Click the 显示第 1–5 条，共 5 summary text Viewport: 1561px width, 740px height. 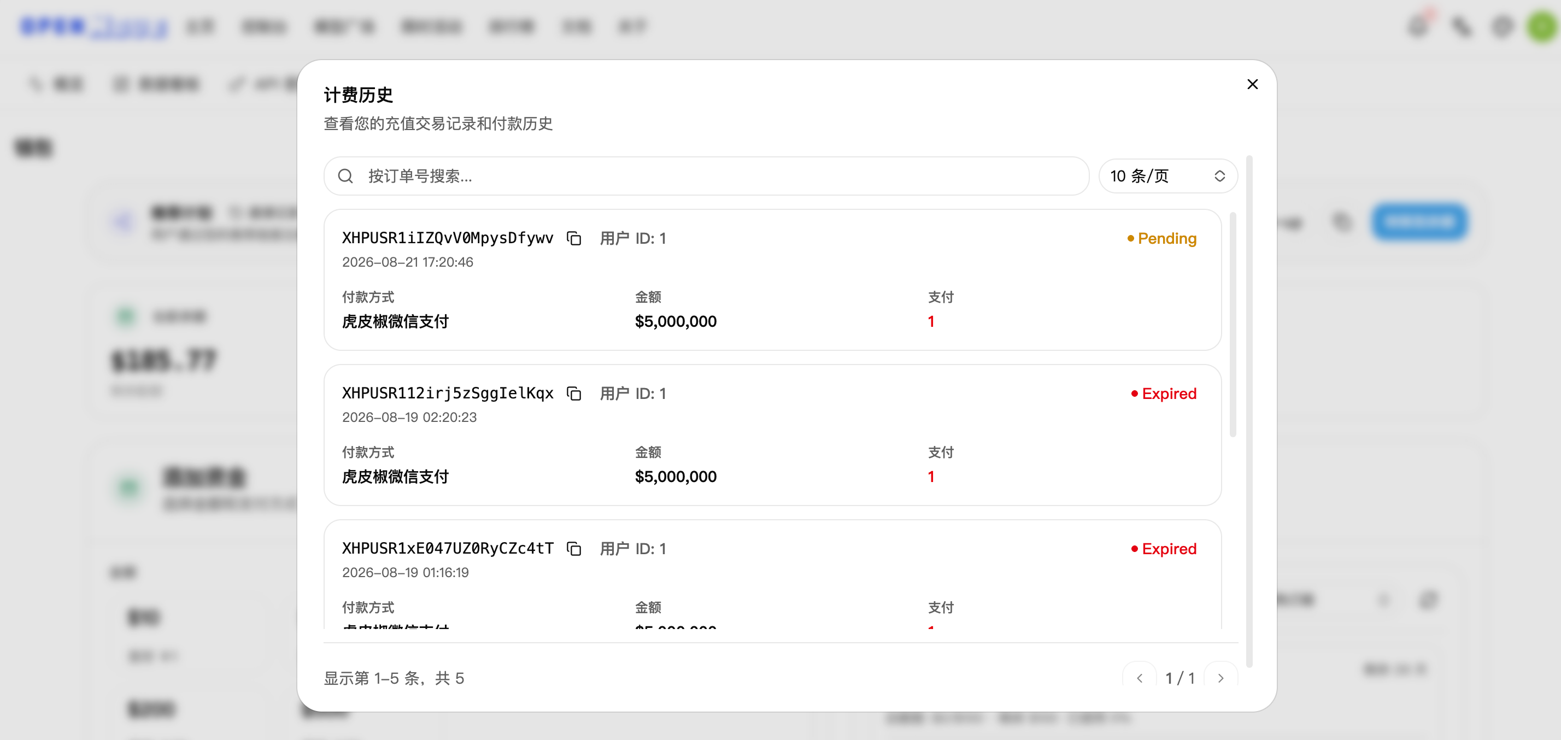click(x=394, y=678)
